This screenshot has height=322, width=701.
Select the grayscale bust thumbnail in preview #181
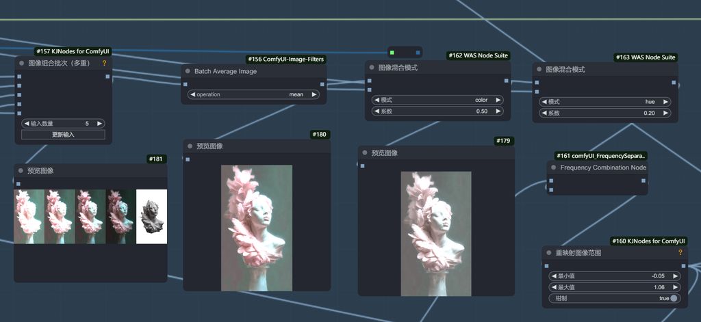[x=151, y=216]
